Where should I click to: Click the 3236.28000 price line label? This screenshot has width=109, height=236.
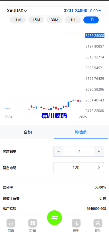pos(95,36)
